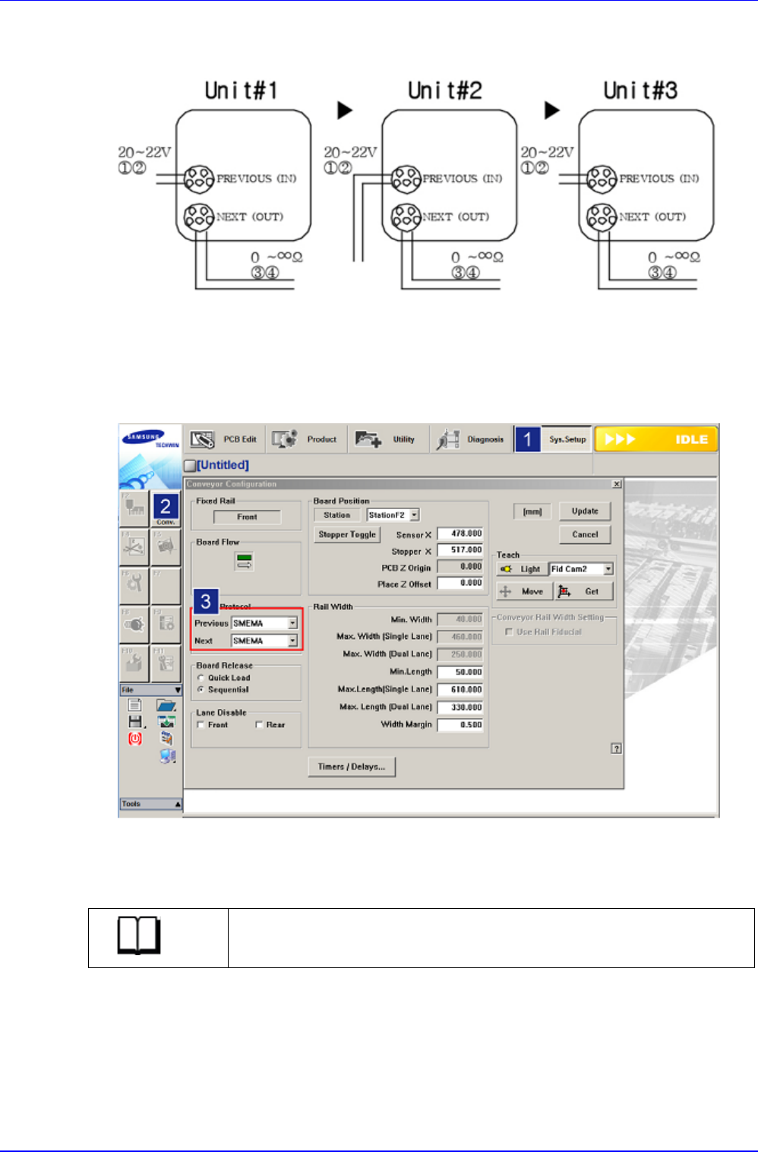Toggle the teach Light button
Screen dimensions: 758x1152
pyautogui.click(x=521, y=569)
